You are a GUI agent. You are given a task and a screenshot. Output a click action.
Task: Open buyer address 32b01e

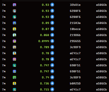point(75,5)
